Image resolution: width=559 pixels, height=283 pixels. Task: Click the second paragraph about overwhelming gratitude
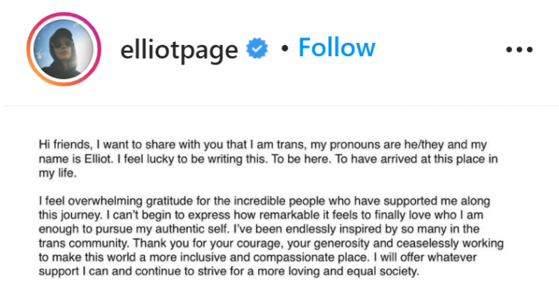coord(271,236)
